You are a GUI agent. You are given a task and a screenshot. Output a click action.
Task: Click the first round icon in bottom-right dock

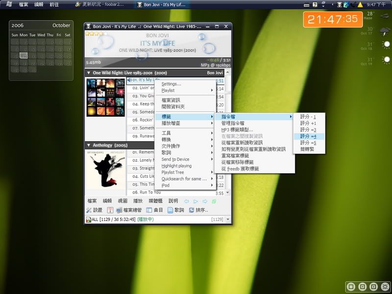(351, 287)
